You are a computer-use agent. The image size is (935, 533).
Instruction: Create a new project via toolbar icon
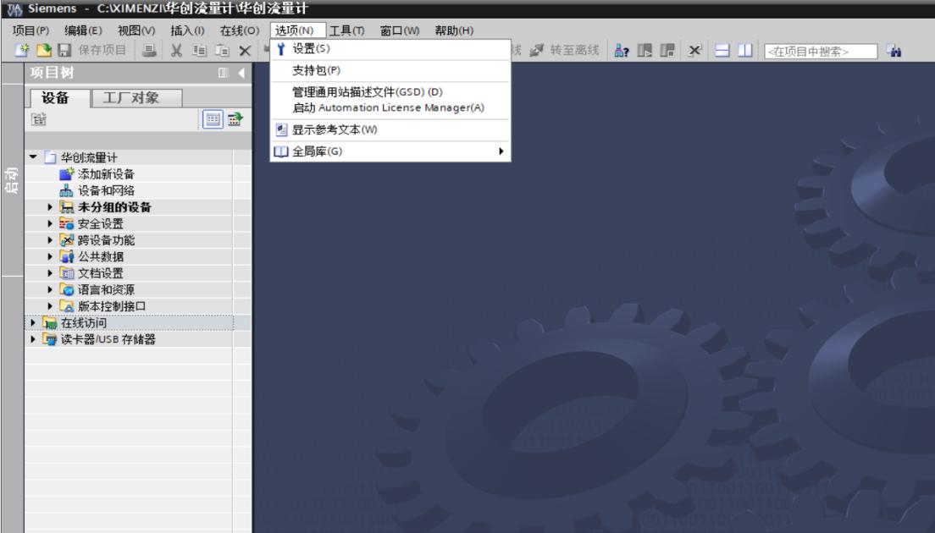click(22, 51)
